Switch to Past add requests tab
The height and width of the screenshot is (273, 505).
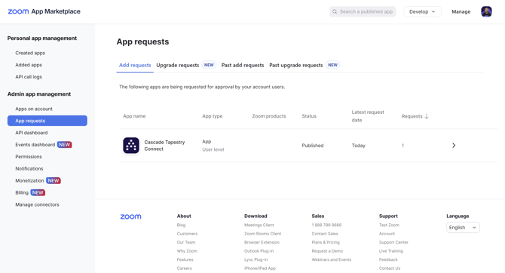(243, 65)
